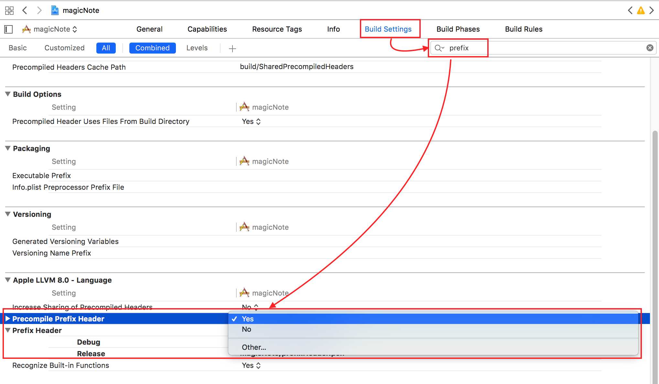Click the Build Settings tab
This screenshot has height=384, width=659.
(388, 29)
